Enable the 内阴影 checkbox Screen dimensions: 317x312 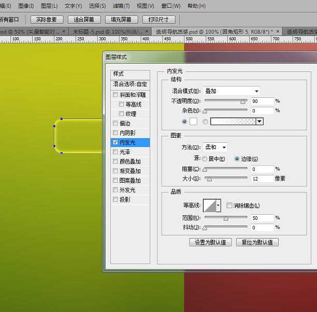coord(115,132)
